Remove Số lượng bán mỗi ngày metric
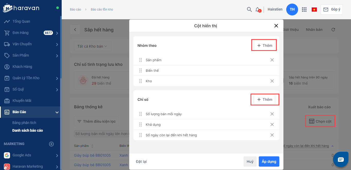This screenshot has width=351, height=170. coord(272,114)
